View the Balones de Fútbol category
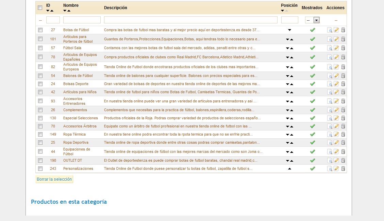Image resolution: width=384 pixels, height=221 pixels. pos(330,76)
